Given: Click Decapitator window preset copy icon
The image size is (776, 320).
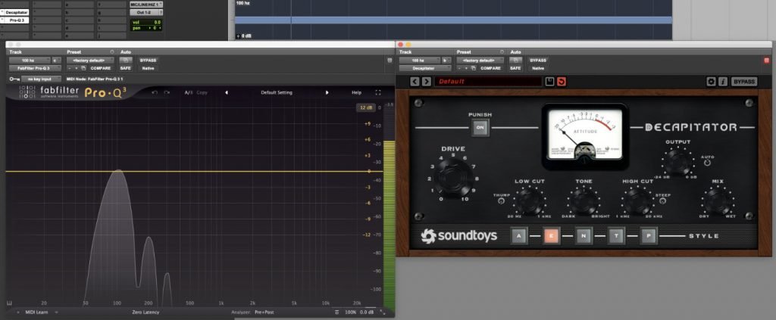Looking at the screenshot, I should [474, 68].
